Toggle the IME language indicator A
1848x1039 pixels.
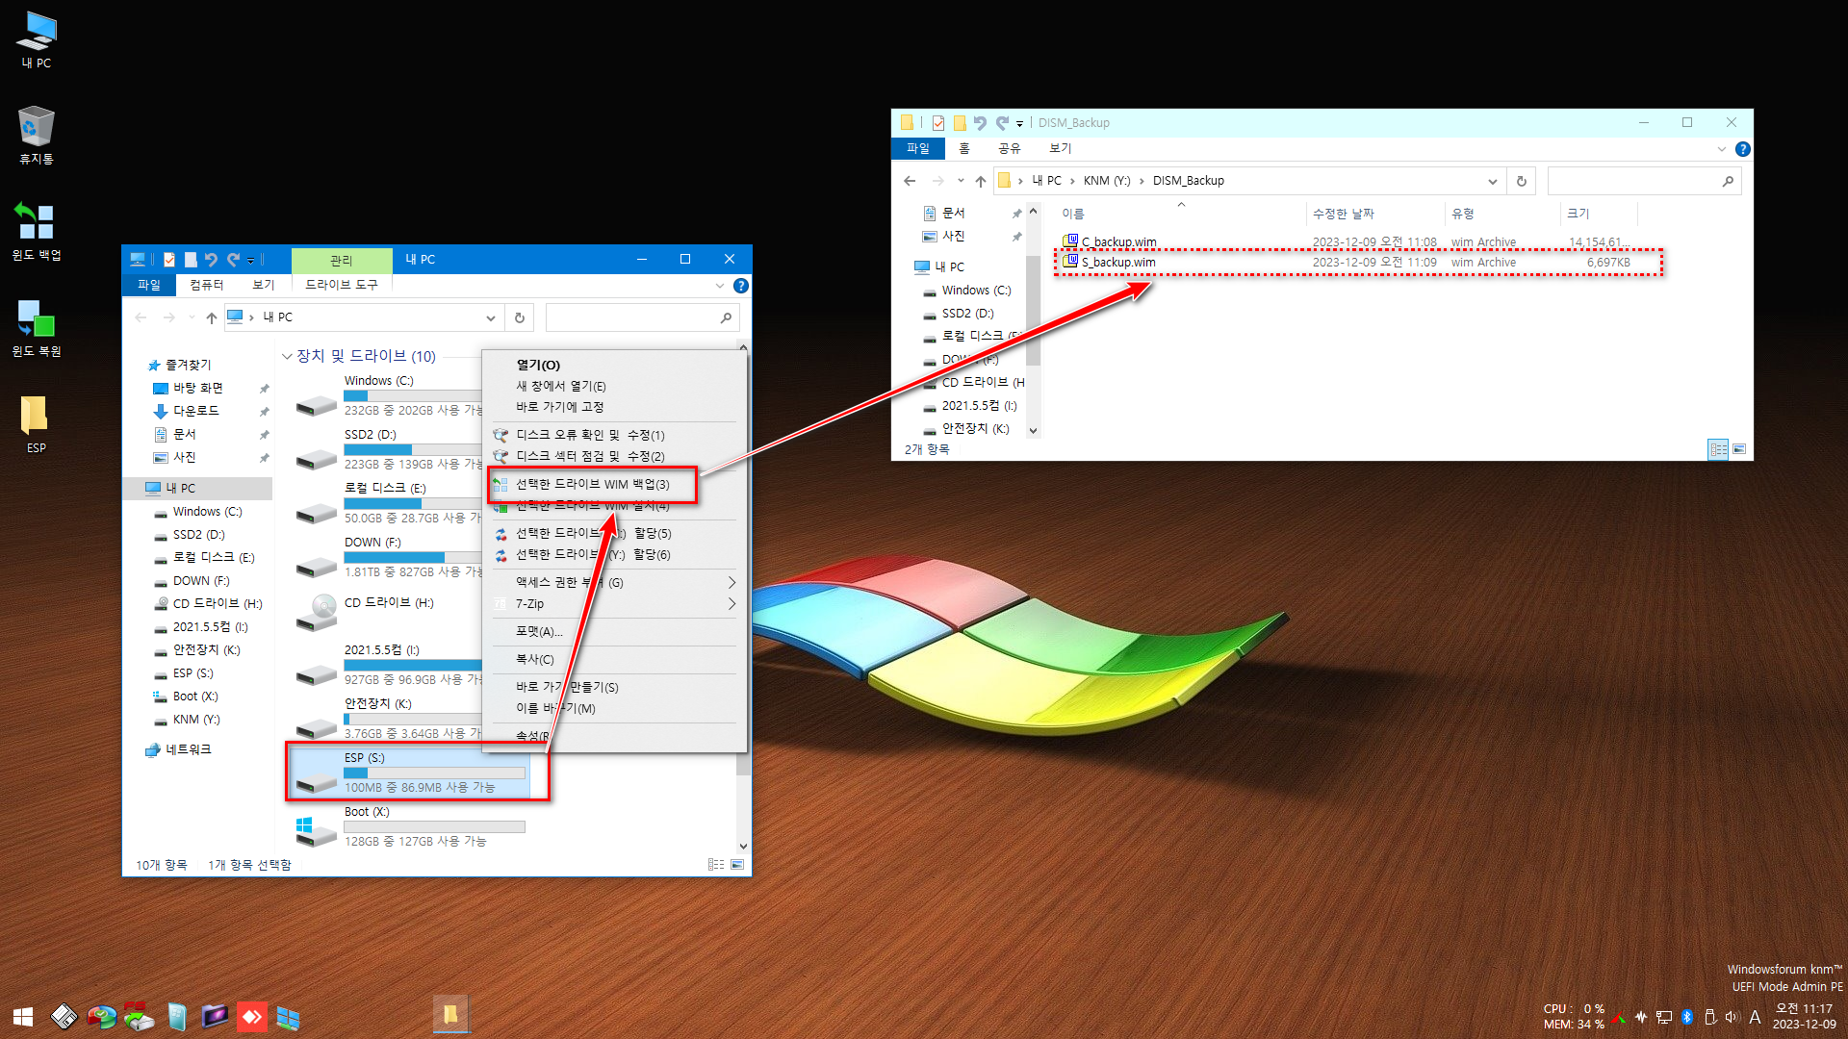pyautogui.click(x=1756, y=1017)
